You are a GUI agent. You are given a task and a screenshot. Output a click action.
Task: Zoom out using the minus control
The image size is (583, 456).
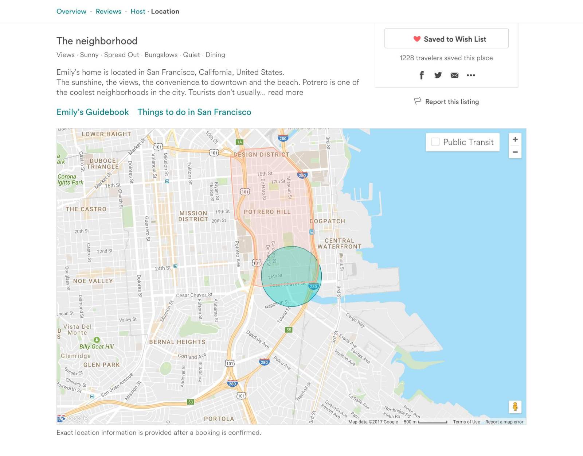516,152
